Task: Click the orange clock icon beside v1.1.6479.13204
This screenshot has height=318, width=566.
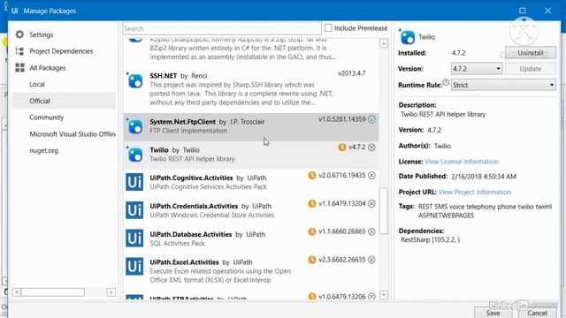Action: click(x=312, y=203)
